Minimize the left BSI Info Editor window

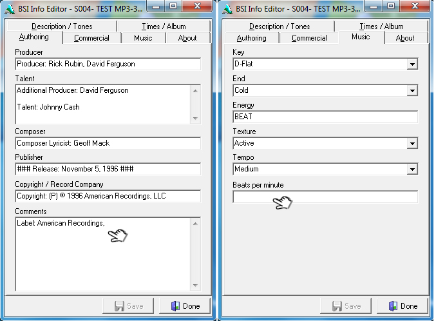pos(156,6)
